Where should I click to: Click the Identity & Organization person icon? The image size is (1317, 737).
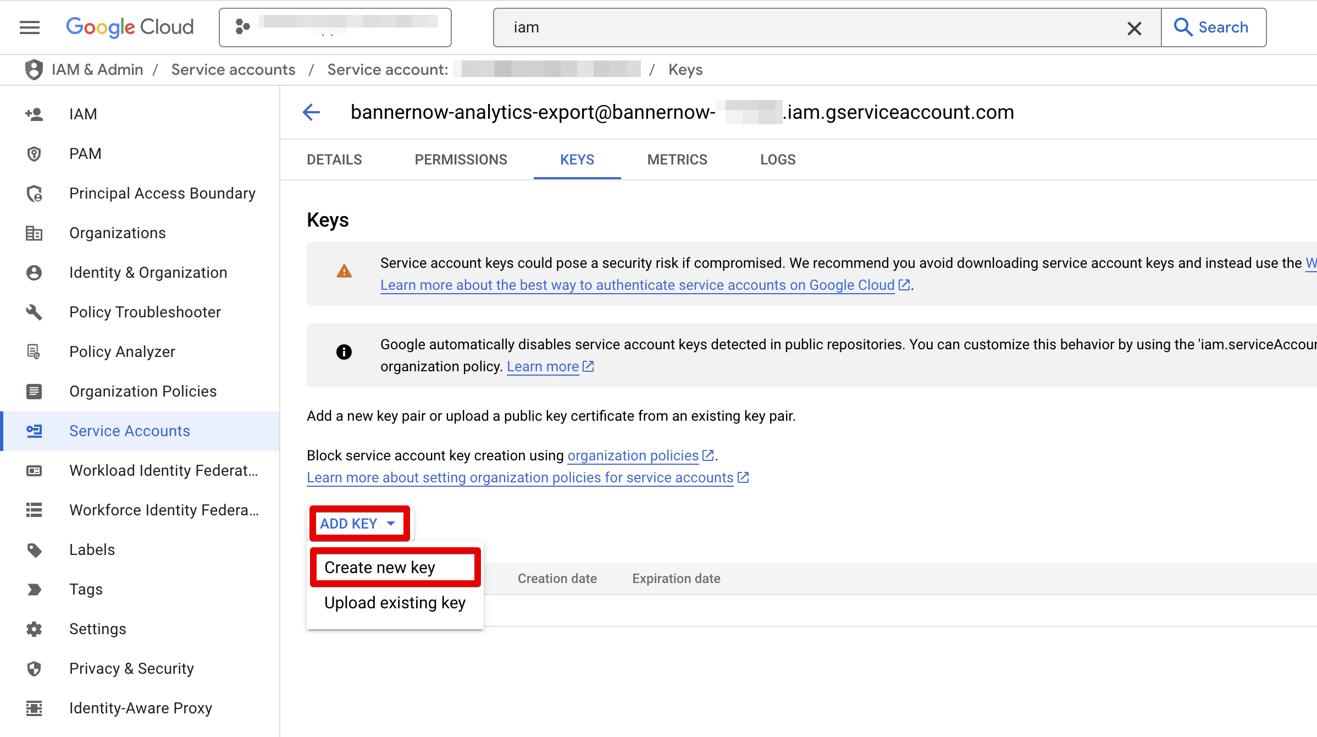coord(34,273)
